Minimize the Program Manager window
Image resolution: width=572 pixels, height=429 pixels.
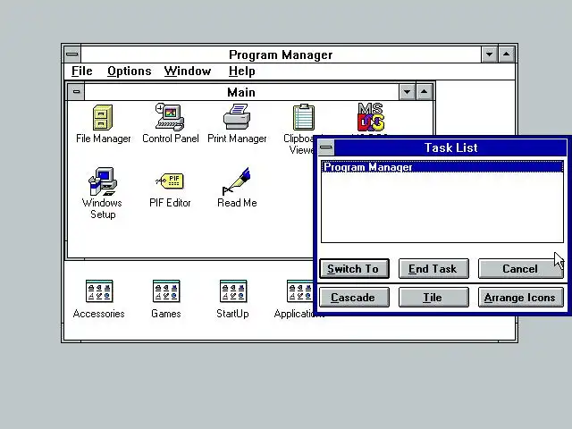coord(489,55)
